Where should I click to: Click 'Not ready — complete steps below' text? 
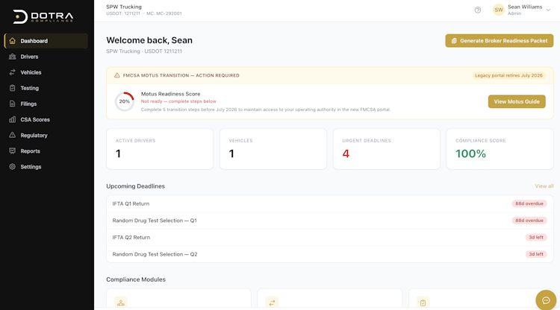(x=178, y=101)
